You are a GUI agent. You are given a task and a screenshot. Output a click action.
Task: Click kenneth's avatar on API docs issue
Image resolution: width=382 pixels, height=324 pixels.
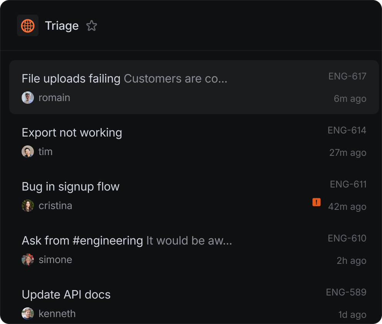(x=28, y=314)
